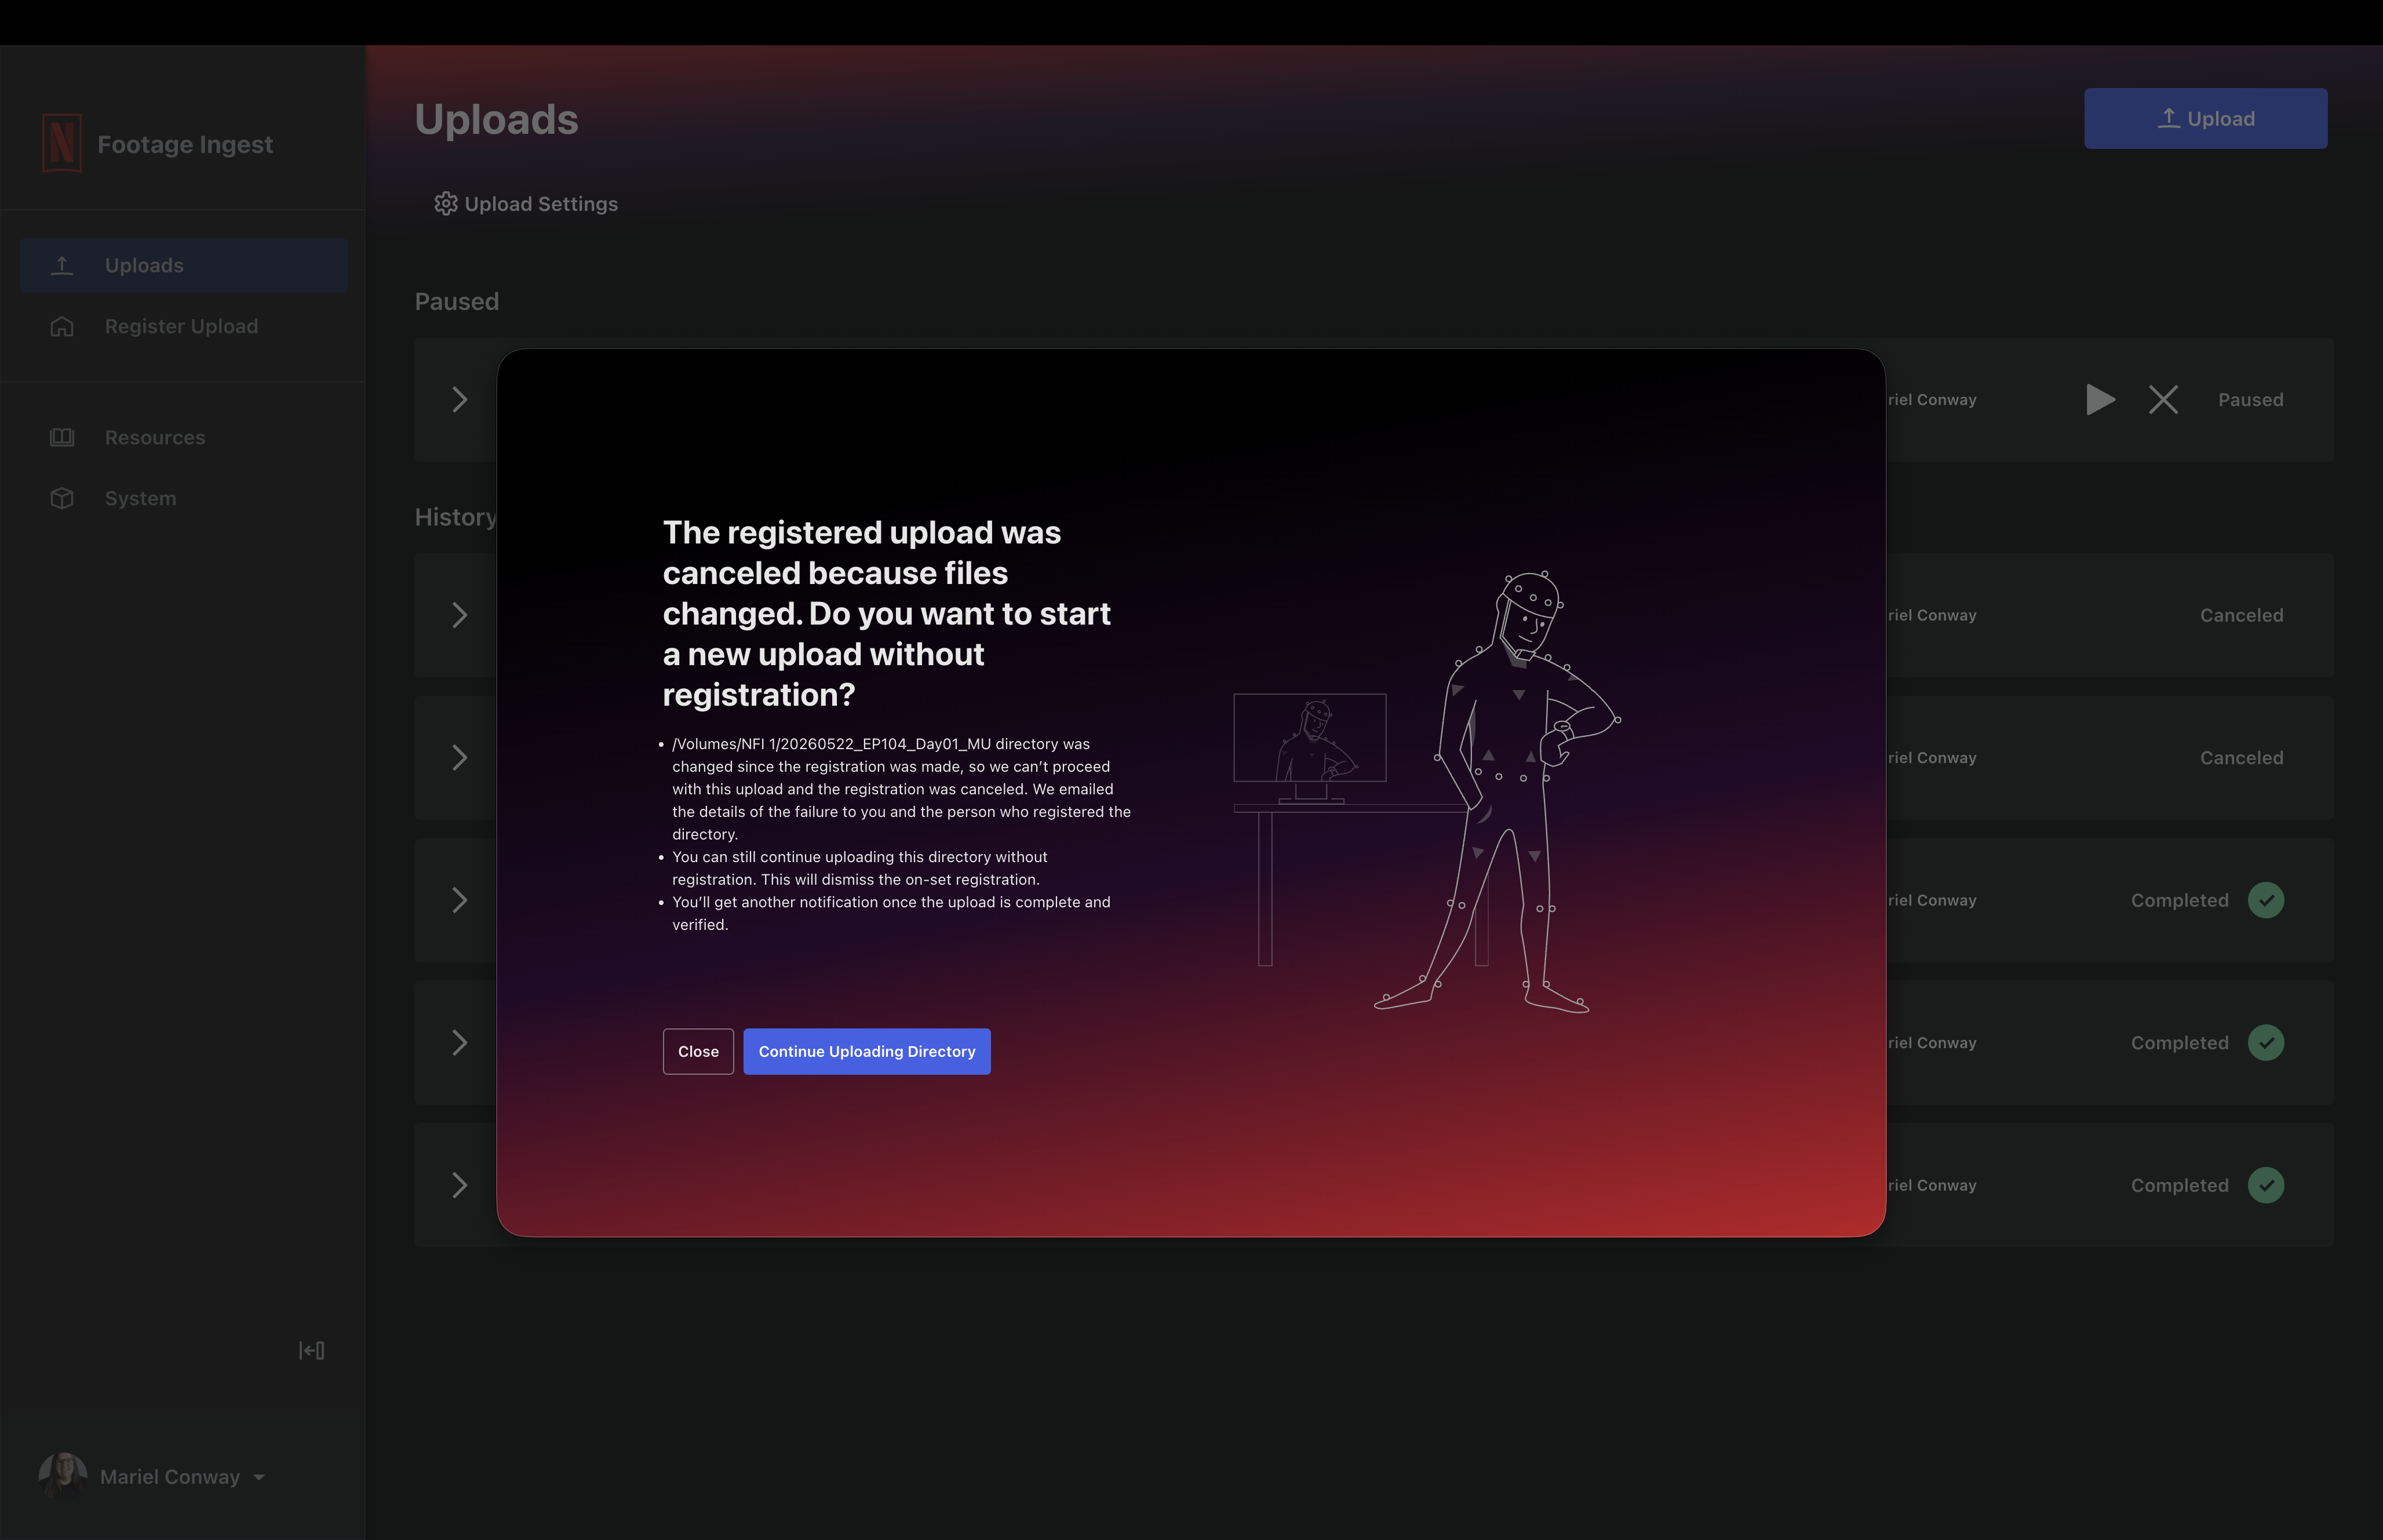The width and height of the screenshot is (2383, 1540).
Task: Click the dialog heading about canceled registered upload
Action: click(887, 613)
